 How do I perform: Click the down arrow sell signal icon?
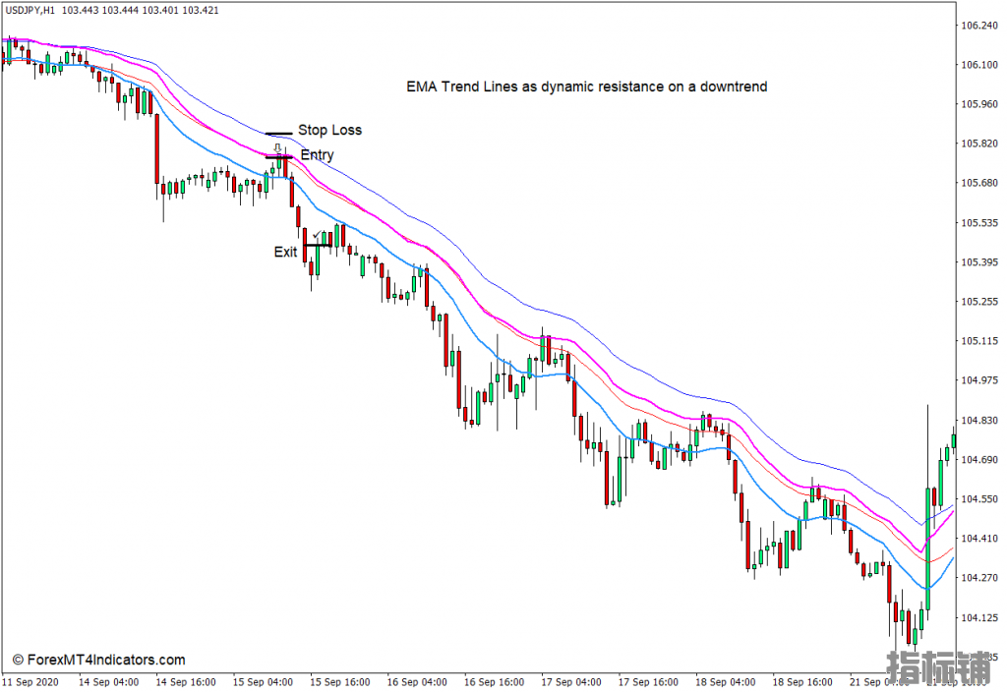pos(277,148)
